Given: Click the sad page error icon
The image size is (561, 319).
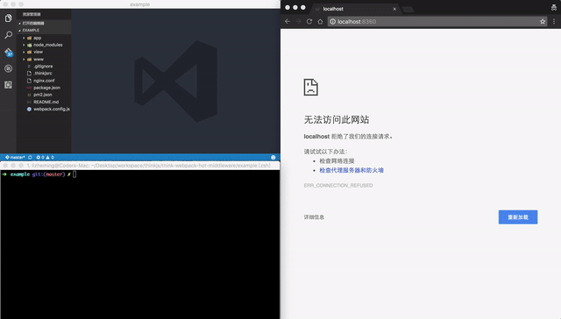Looking at the screenshot, I should (x=310, y=88).
